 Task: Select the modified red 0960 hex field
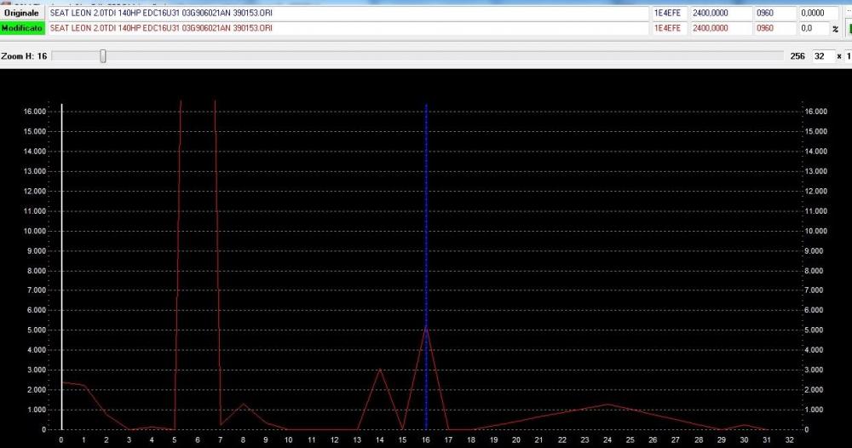[x=774, y=28]
